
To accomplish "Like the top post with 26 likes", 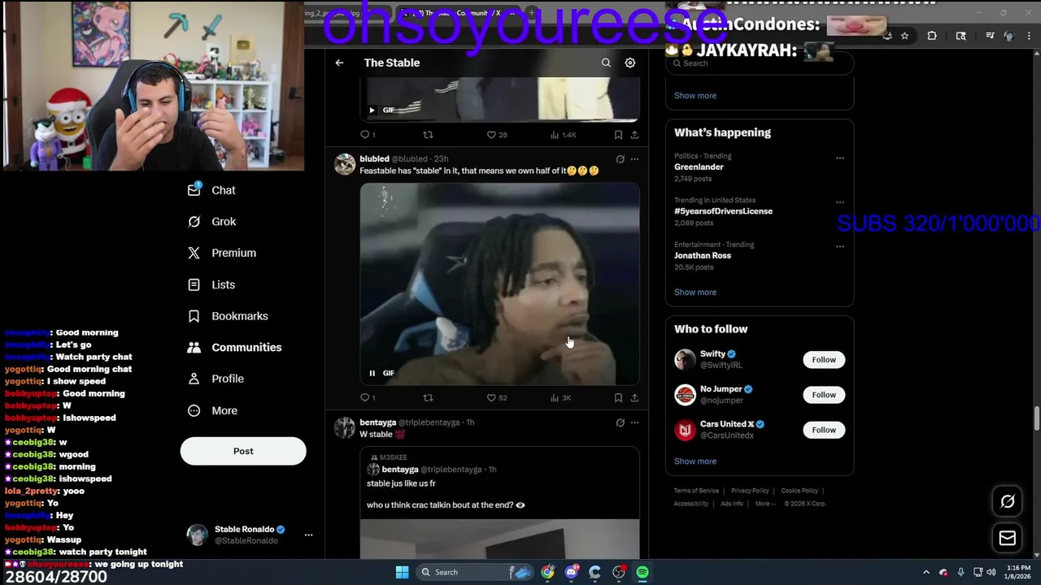I will 491,135.
